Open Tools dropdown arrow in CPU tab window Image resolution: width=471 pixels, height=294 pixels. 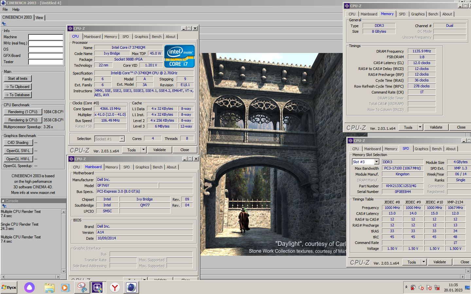pyautogui.click(x=143, y=150)
